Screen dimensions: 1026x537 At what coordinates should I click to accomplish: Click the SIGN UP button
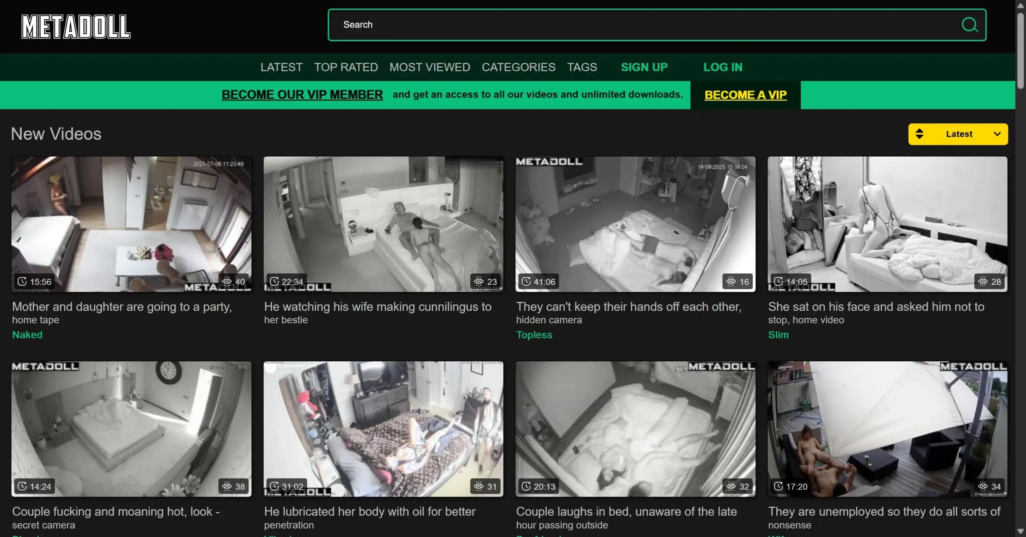644,67
